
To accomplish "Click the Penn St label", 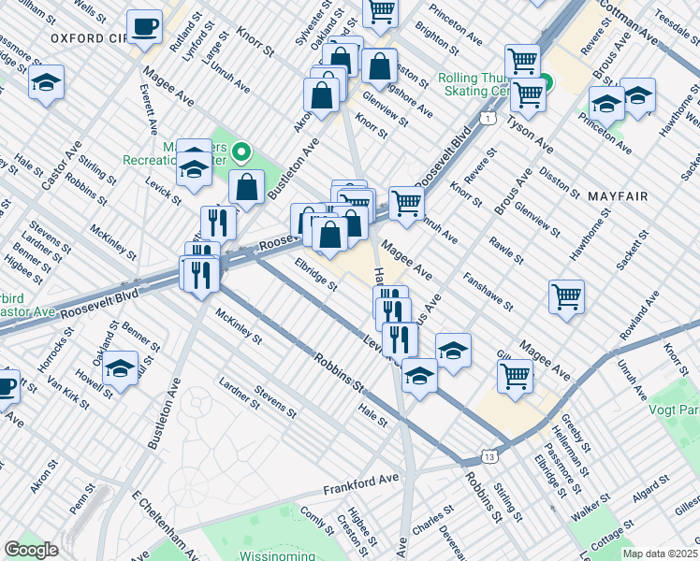I will 82,498.
